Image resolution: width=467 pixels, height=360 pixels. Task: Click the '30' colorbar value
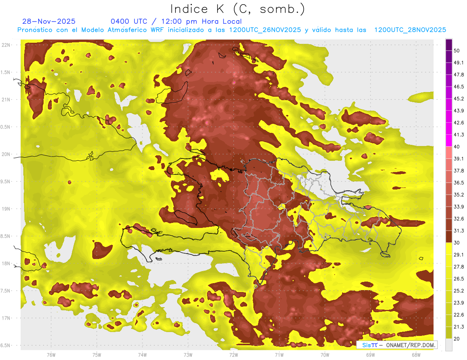tap(457, 243)
